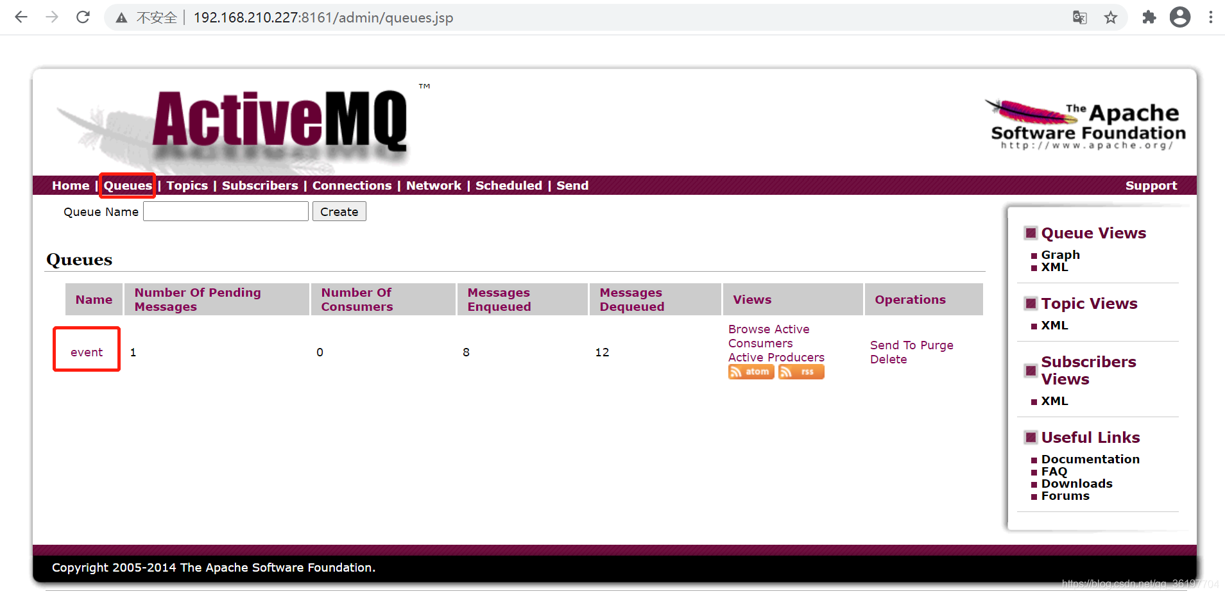Screen dimensions: 1225x596
Task: Open the Downloads useful link
Action: [1077, 483]
